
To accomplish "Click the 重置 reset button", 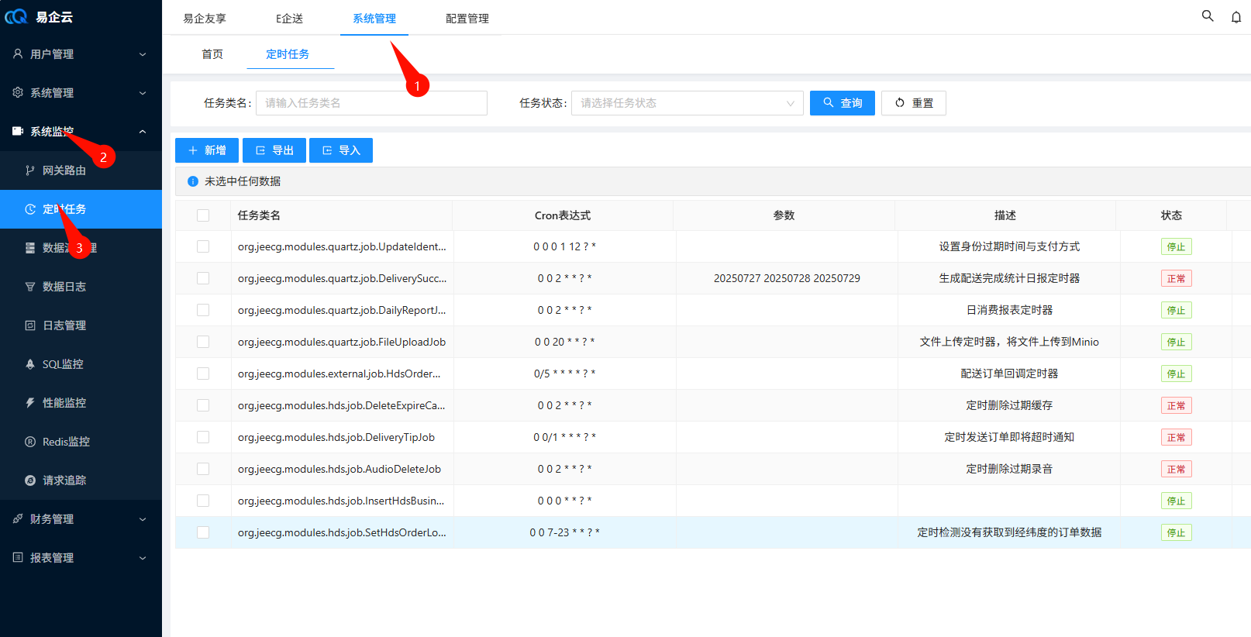I will (914, 103).
